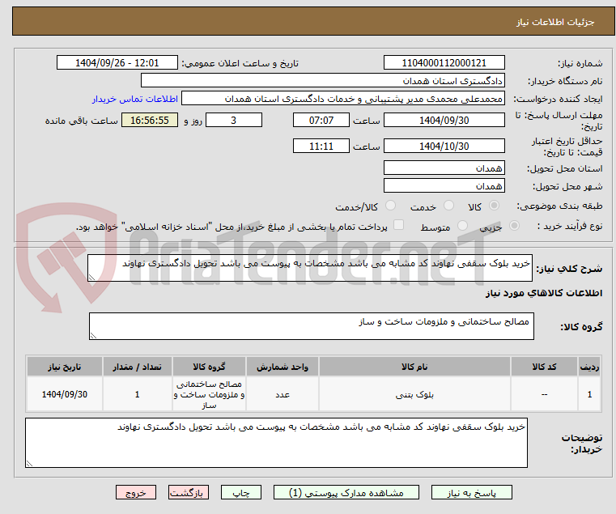
Task: Select the کالا radio button
Action: point(495,206)
